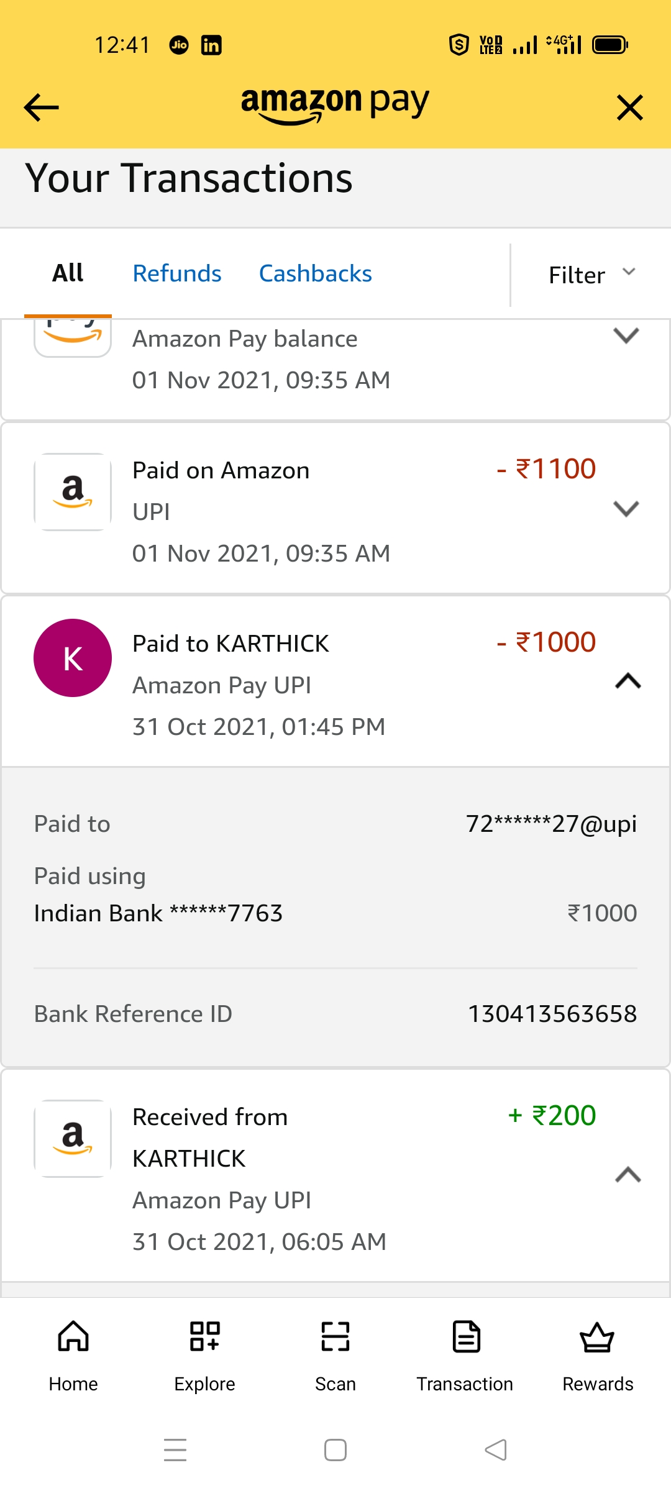Switch to the Refunds tab
Viewport: 671px width, 1491px height.
click(x=177, y=273)
